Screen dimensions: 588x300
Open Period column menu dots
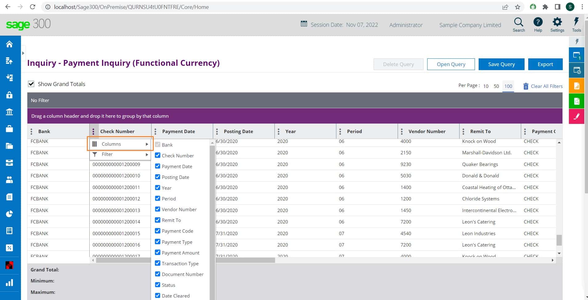point(340,132)
